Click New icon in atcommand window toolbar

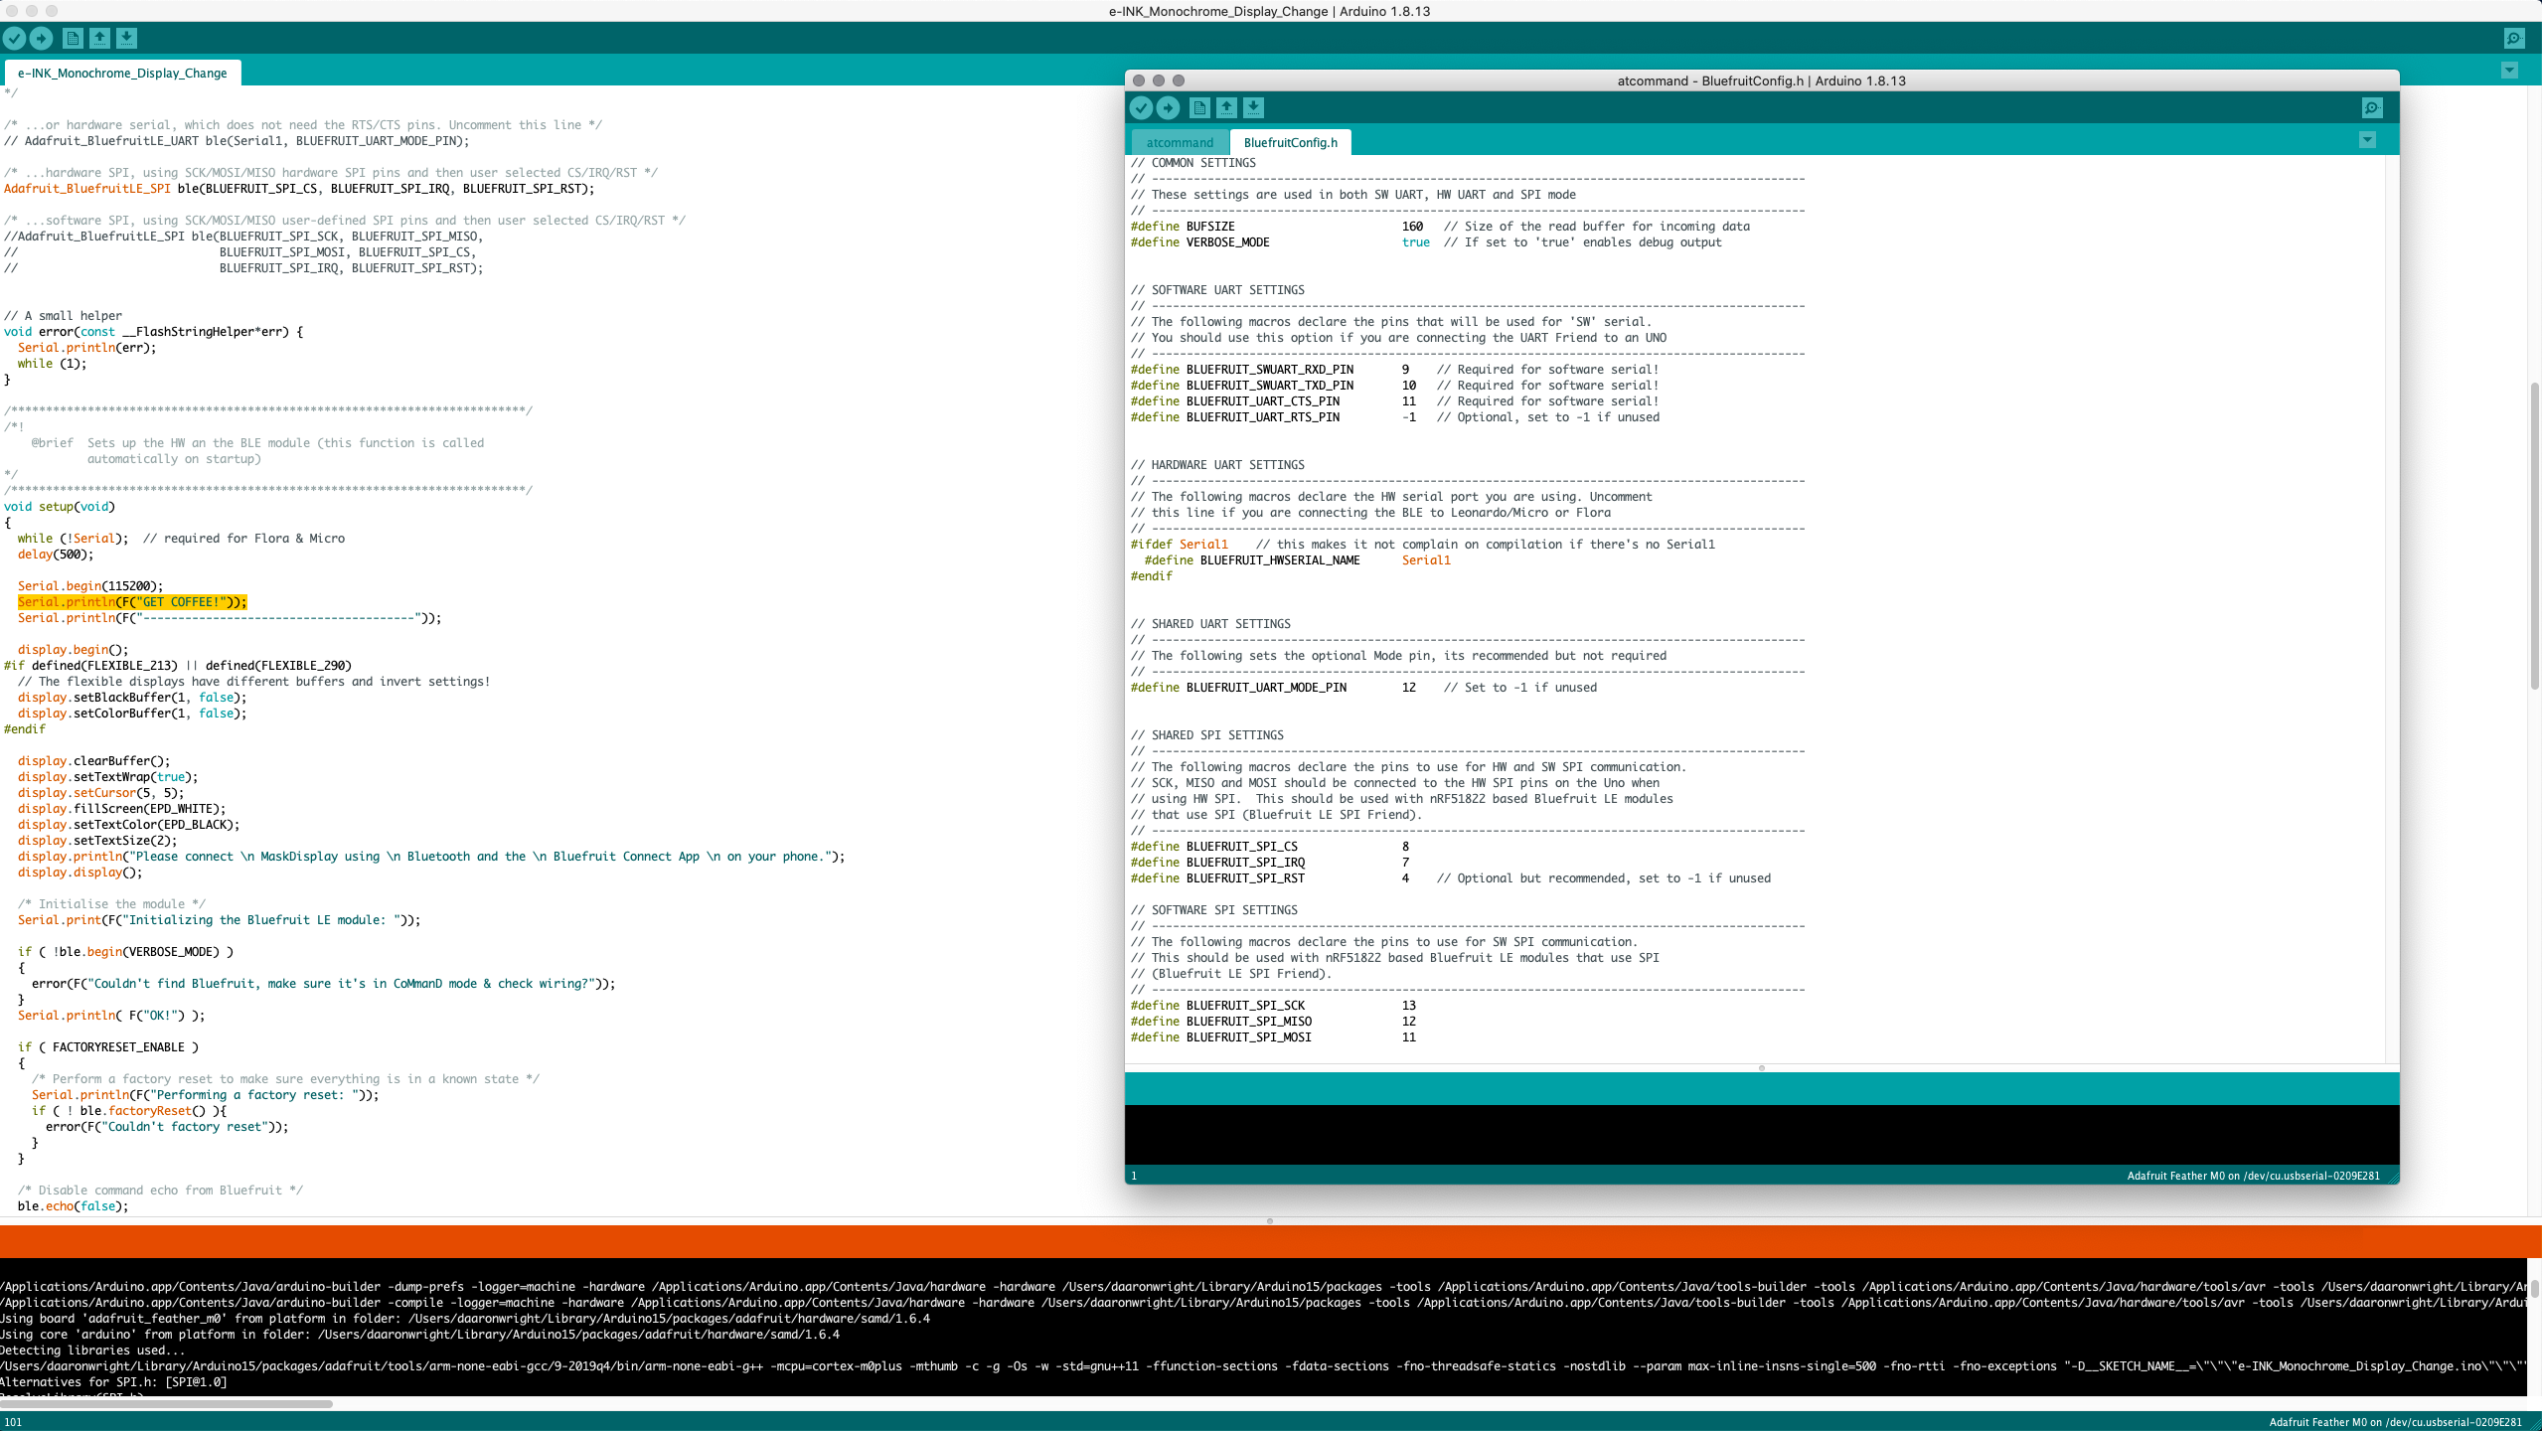1199,107
